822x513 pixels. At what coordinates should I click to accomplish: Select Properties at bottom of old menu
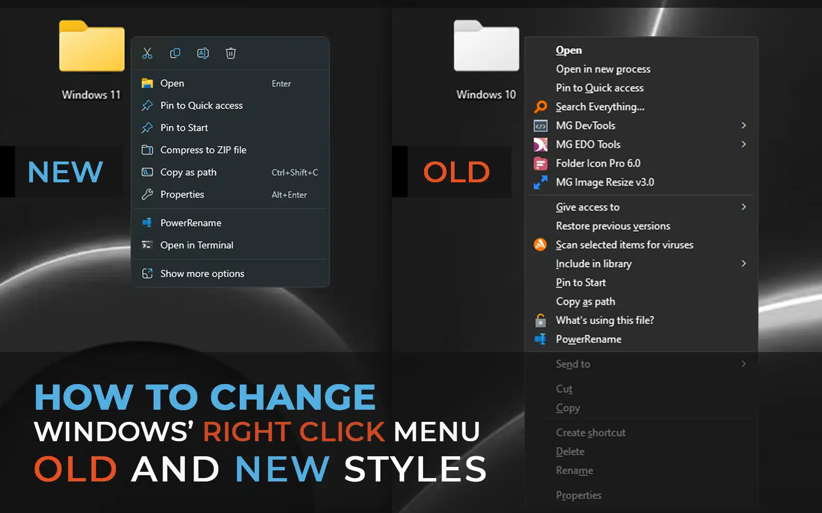point(641,495)
